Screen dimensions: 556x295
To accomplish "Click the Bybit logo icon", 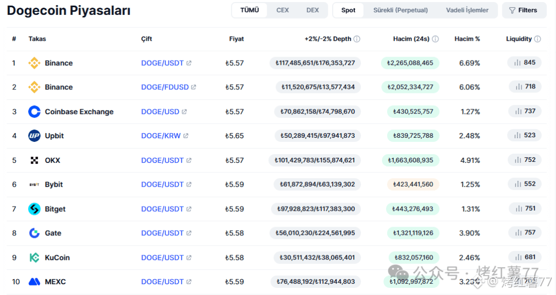I will pos(34,185).
